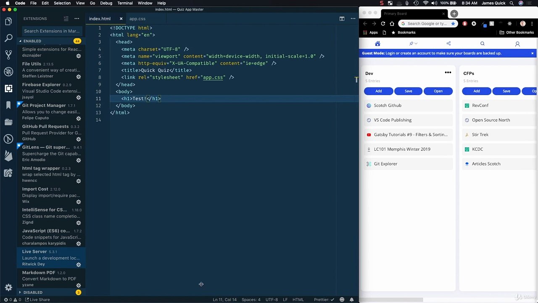The width and height of the screenshot is (538, 303).
Task: Open the Search view in activity bar
Action: (x=8, y=38)
